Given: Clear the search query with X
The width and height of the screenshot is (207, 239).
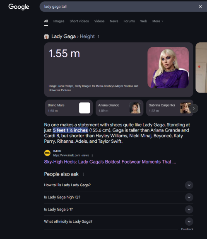Looking at the screenshot, I should (200, 7).
